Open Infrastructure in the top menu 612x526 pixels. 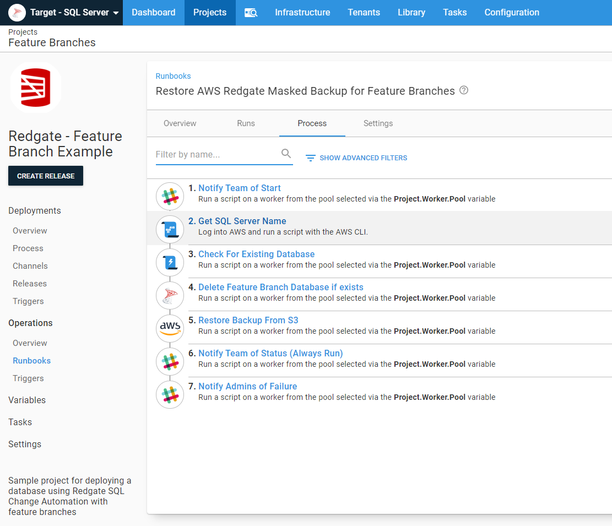click(x=302, y=13)
